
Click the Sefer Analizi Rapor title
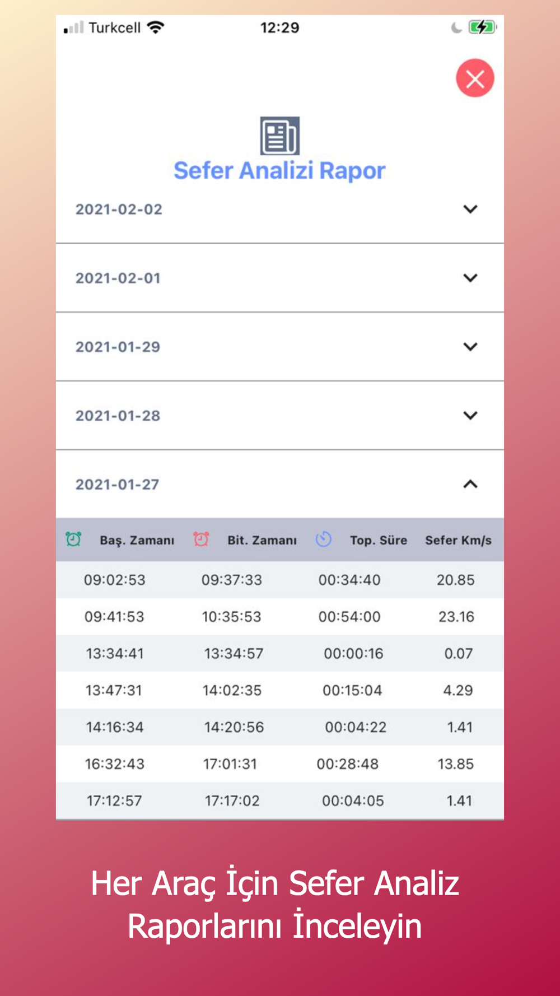(279, 171)
